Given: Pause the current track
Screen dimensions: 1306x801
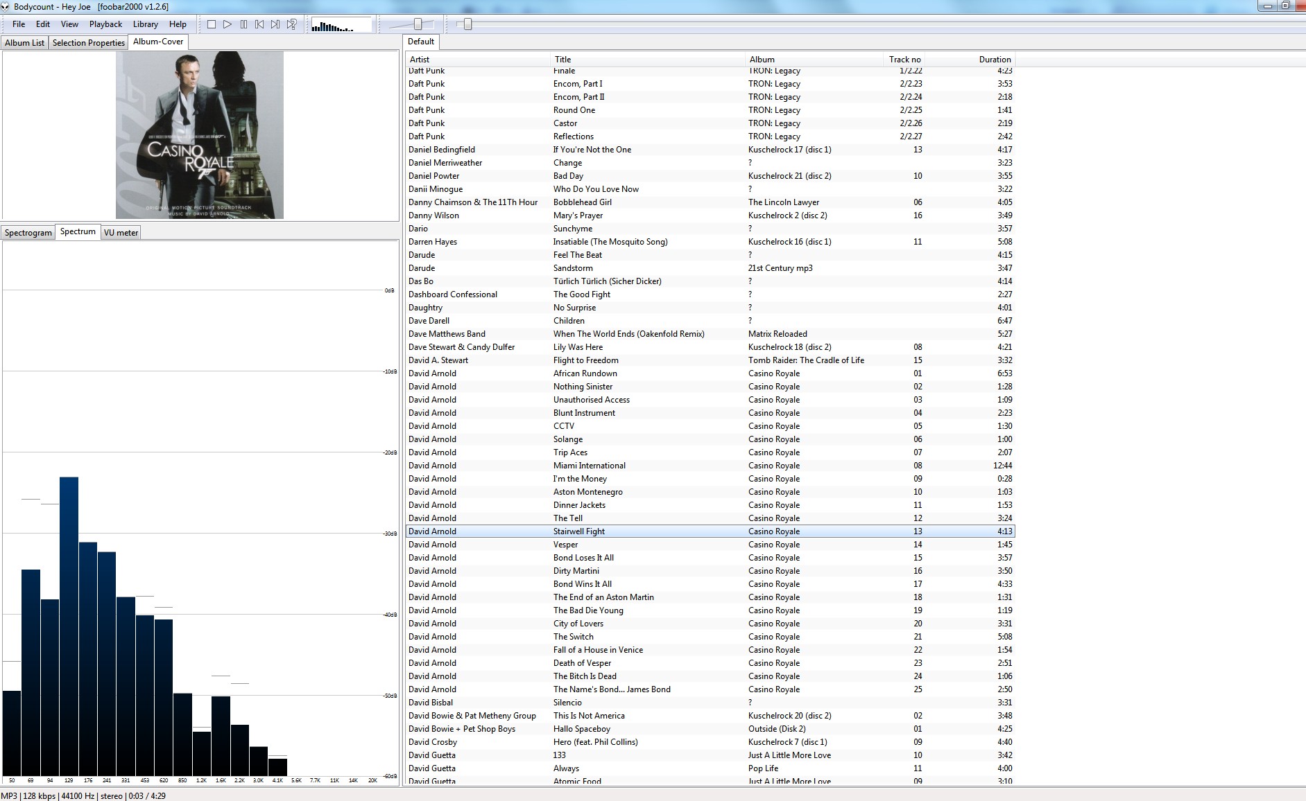Looking at the screenshot, I should pos(243,24).
